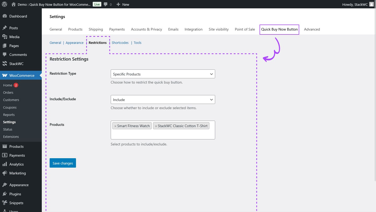The height and width of the screenshot is (212, 376).
Task: Expand the Restriction Type dropdown
Action: 163,74
